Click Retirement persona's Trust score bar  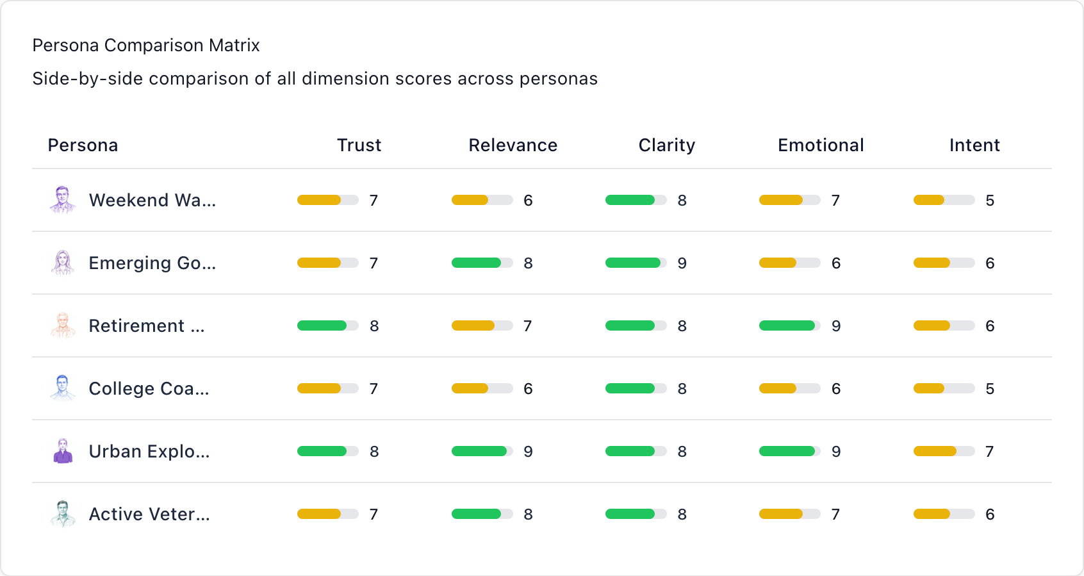click(x=327, y=325)
